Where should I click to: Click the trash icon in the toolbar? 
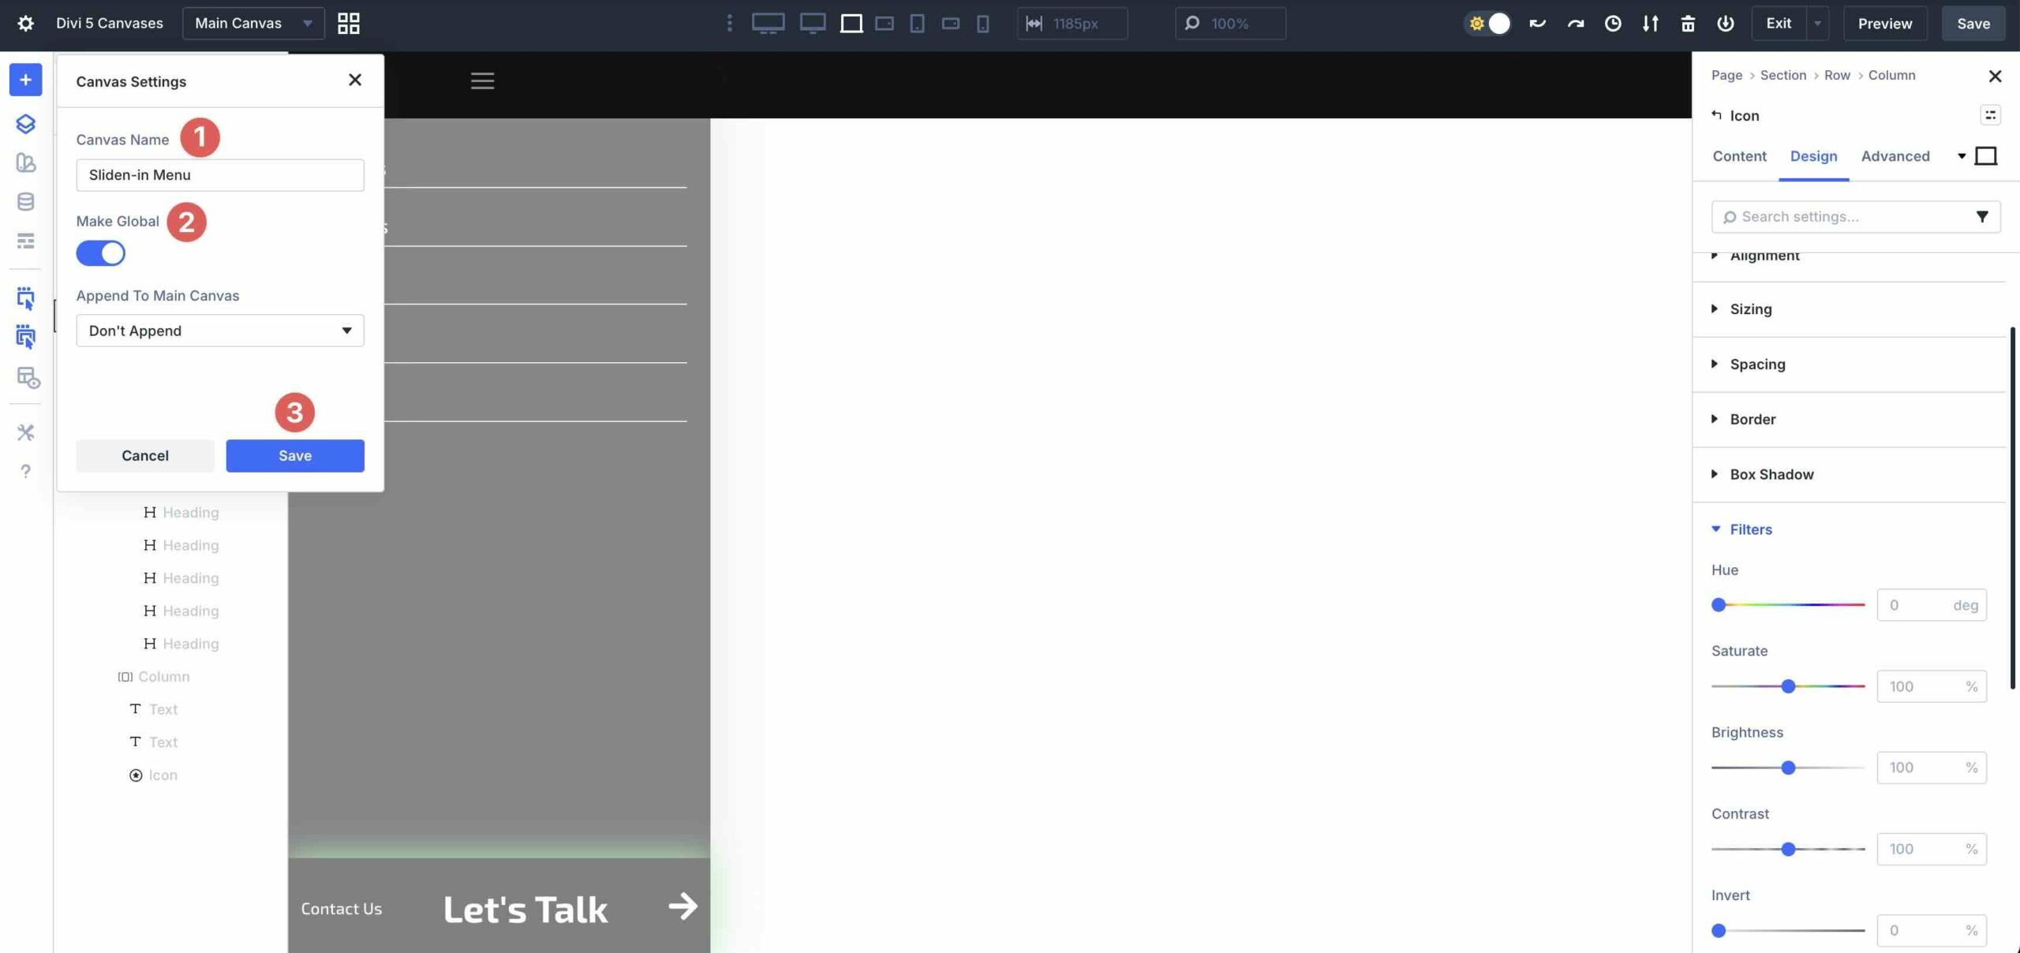pyautogui.click(x=1688, y=24)
